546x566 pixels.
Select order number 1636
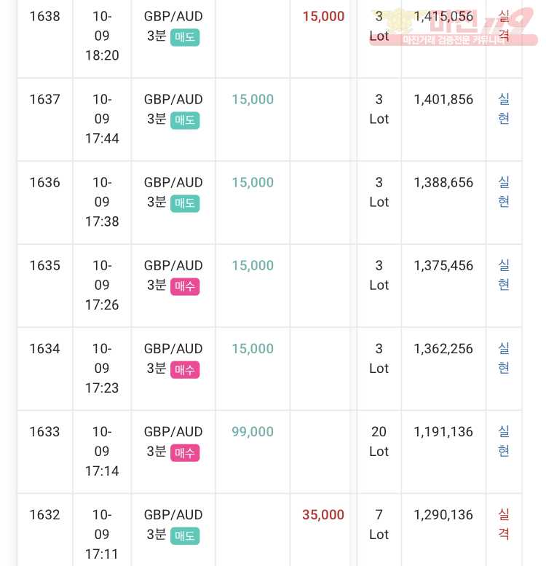(x=44, y=183)
